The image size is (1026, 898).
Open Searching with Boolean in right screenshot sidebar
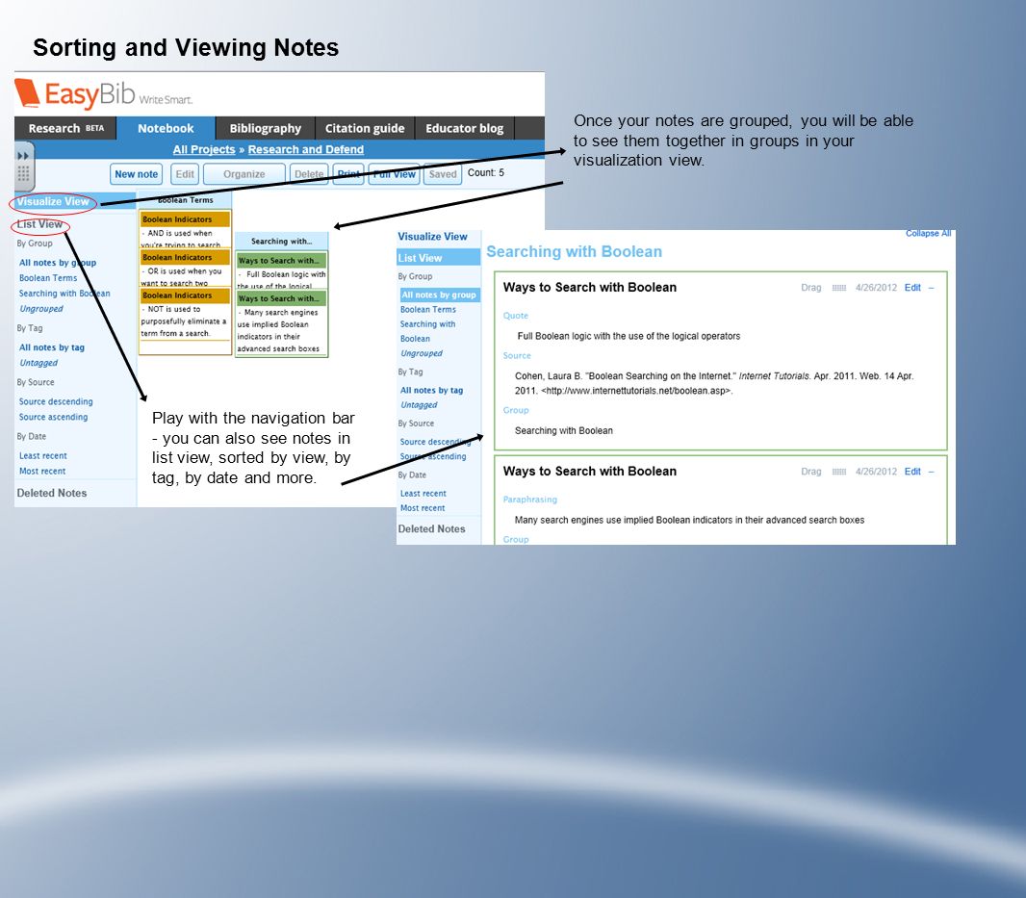click(428, 332)
